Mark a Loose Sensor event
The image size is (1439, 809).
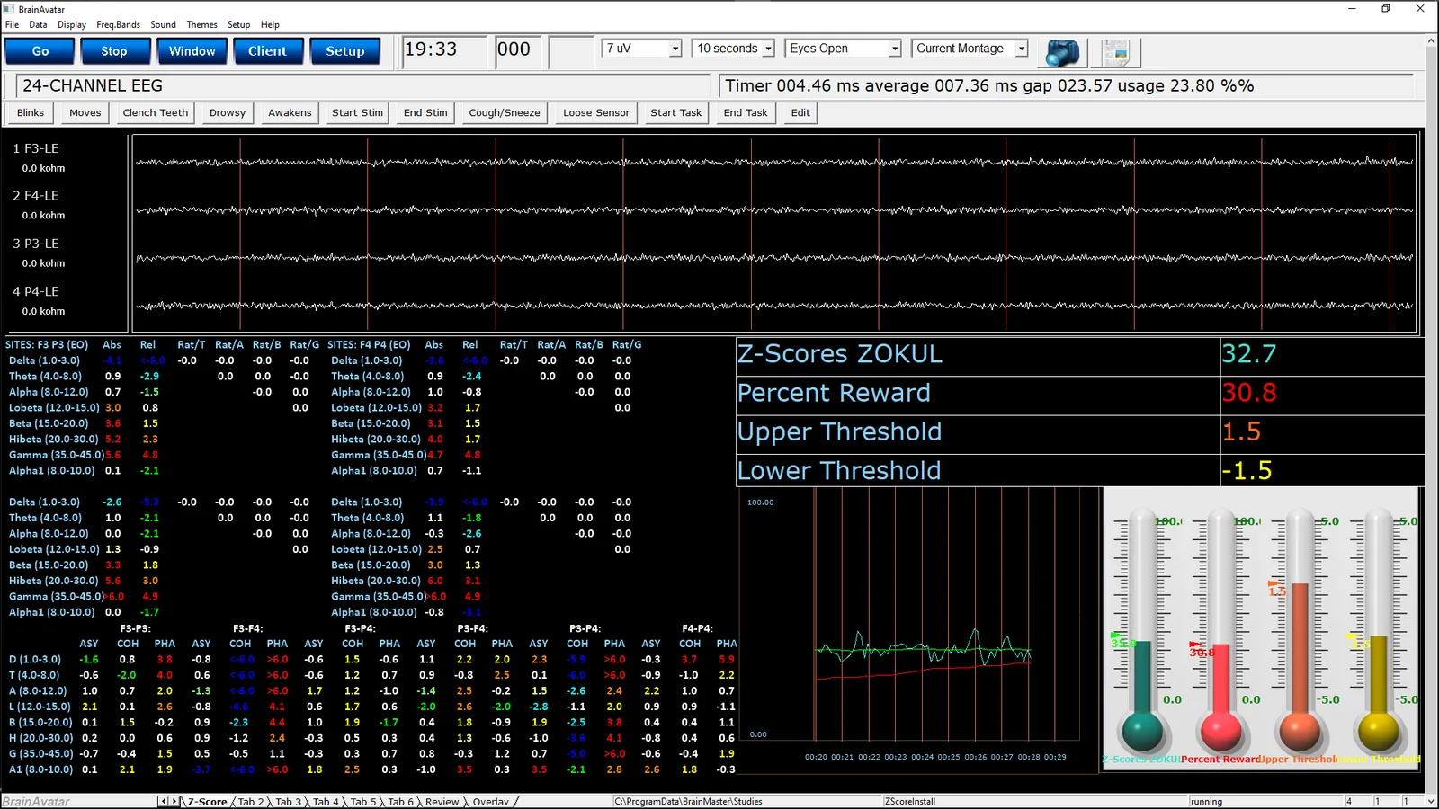point(596,112)
